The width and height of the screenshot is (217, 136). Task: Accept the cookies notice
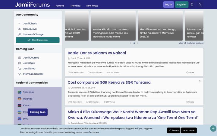pos(174,130)
